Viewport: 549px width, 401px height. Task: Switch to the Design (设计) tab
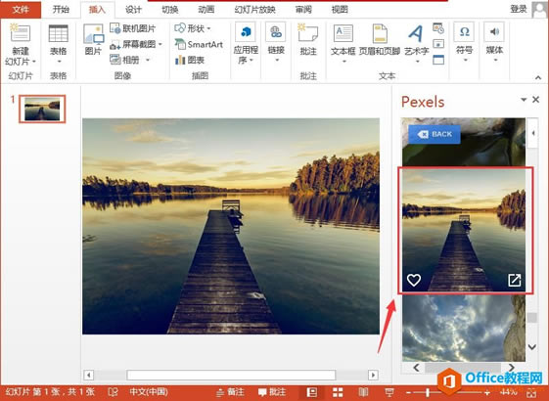click(x=133, y=10)
